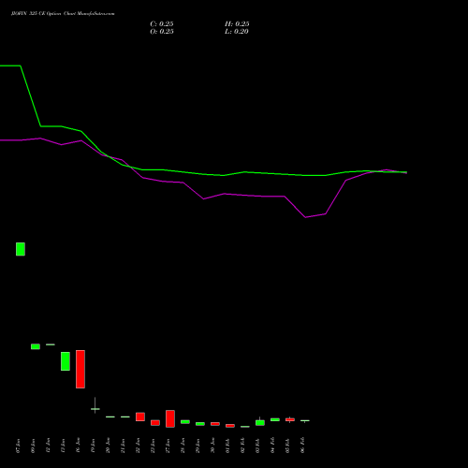Click the green candle above 03 Feb
The image size is (468, 468).
point(260,422)
